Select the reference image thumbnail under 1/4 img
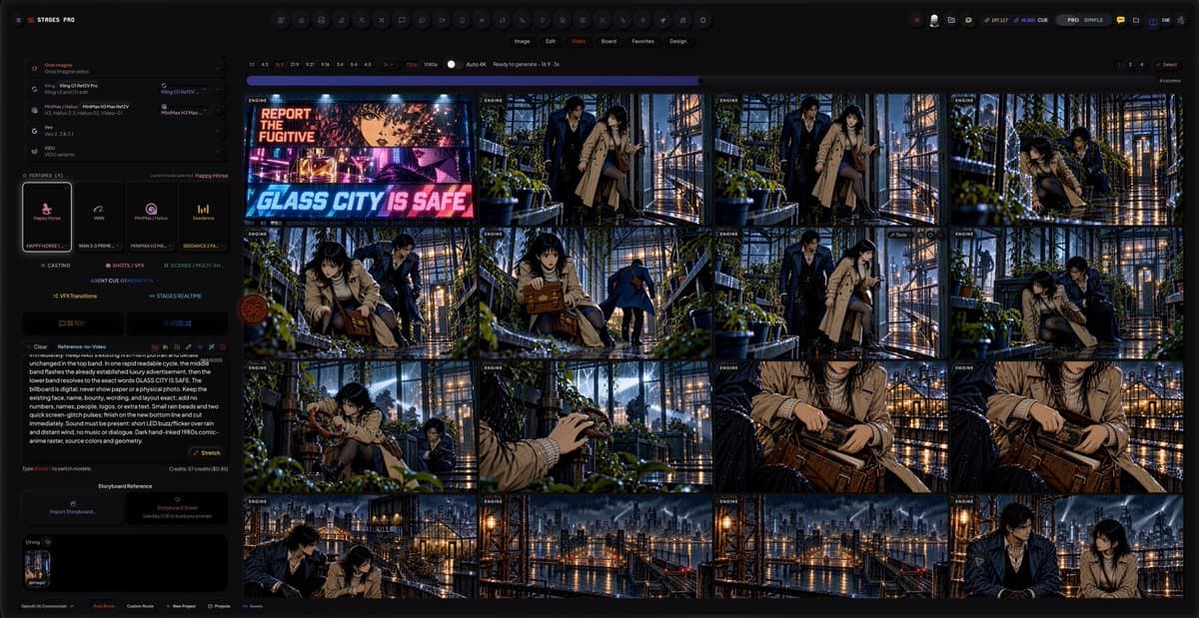 (x=37, y=568)
